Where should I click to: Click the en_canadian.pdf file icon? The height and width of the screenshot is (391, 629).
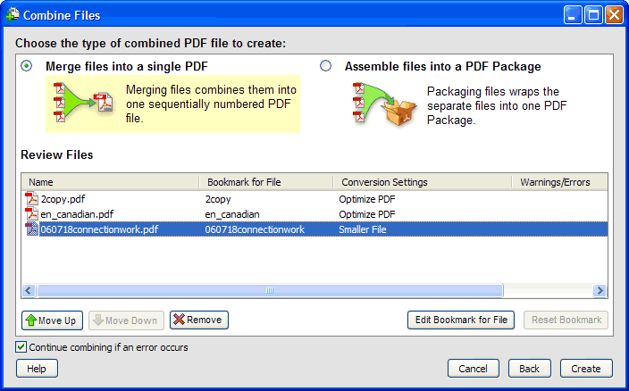point(32,214)
